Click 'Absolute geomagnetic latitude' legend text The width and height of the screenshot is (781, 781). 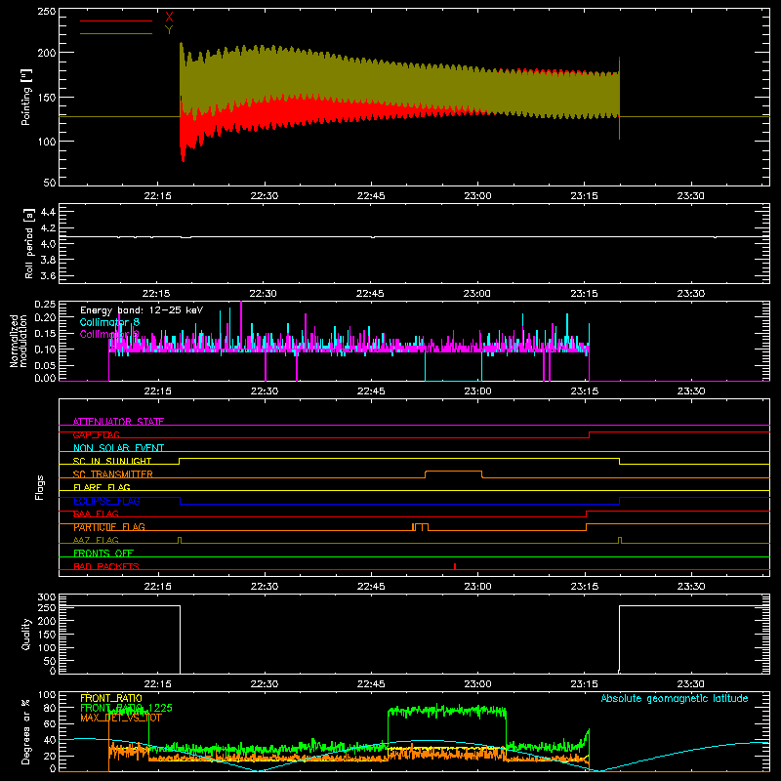point(675,699)
